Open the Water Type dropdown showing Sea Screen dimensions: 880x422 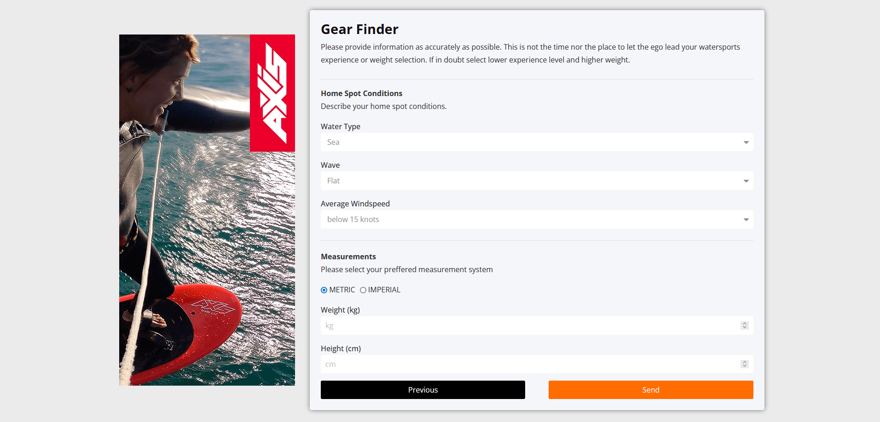pos(537,143)
